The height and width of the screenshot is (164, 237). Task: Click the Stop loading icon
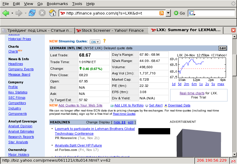[x=42, y=13]
